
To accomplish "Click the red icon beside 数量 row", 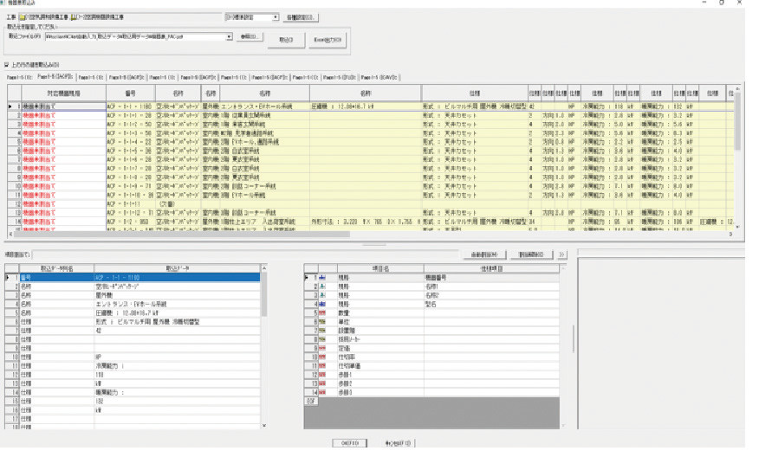I will (x=322, y=313).
